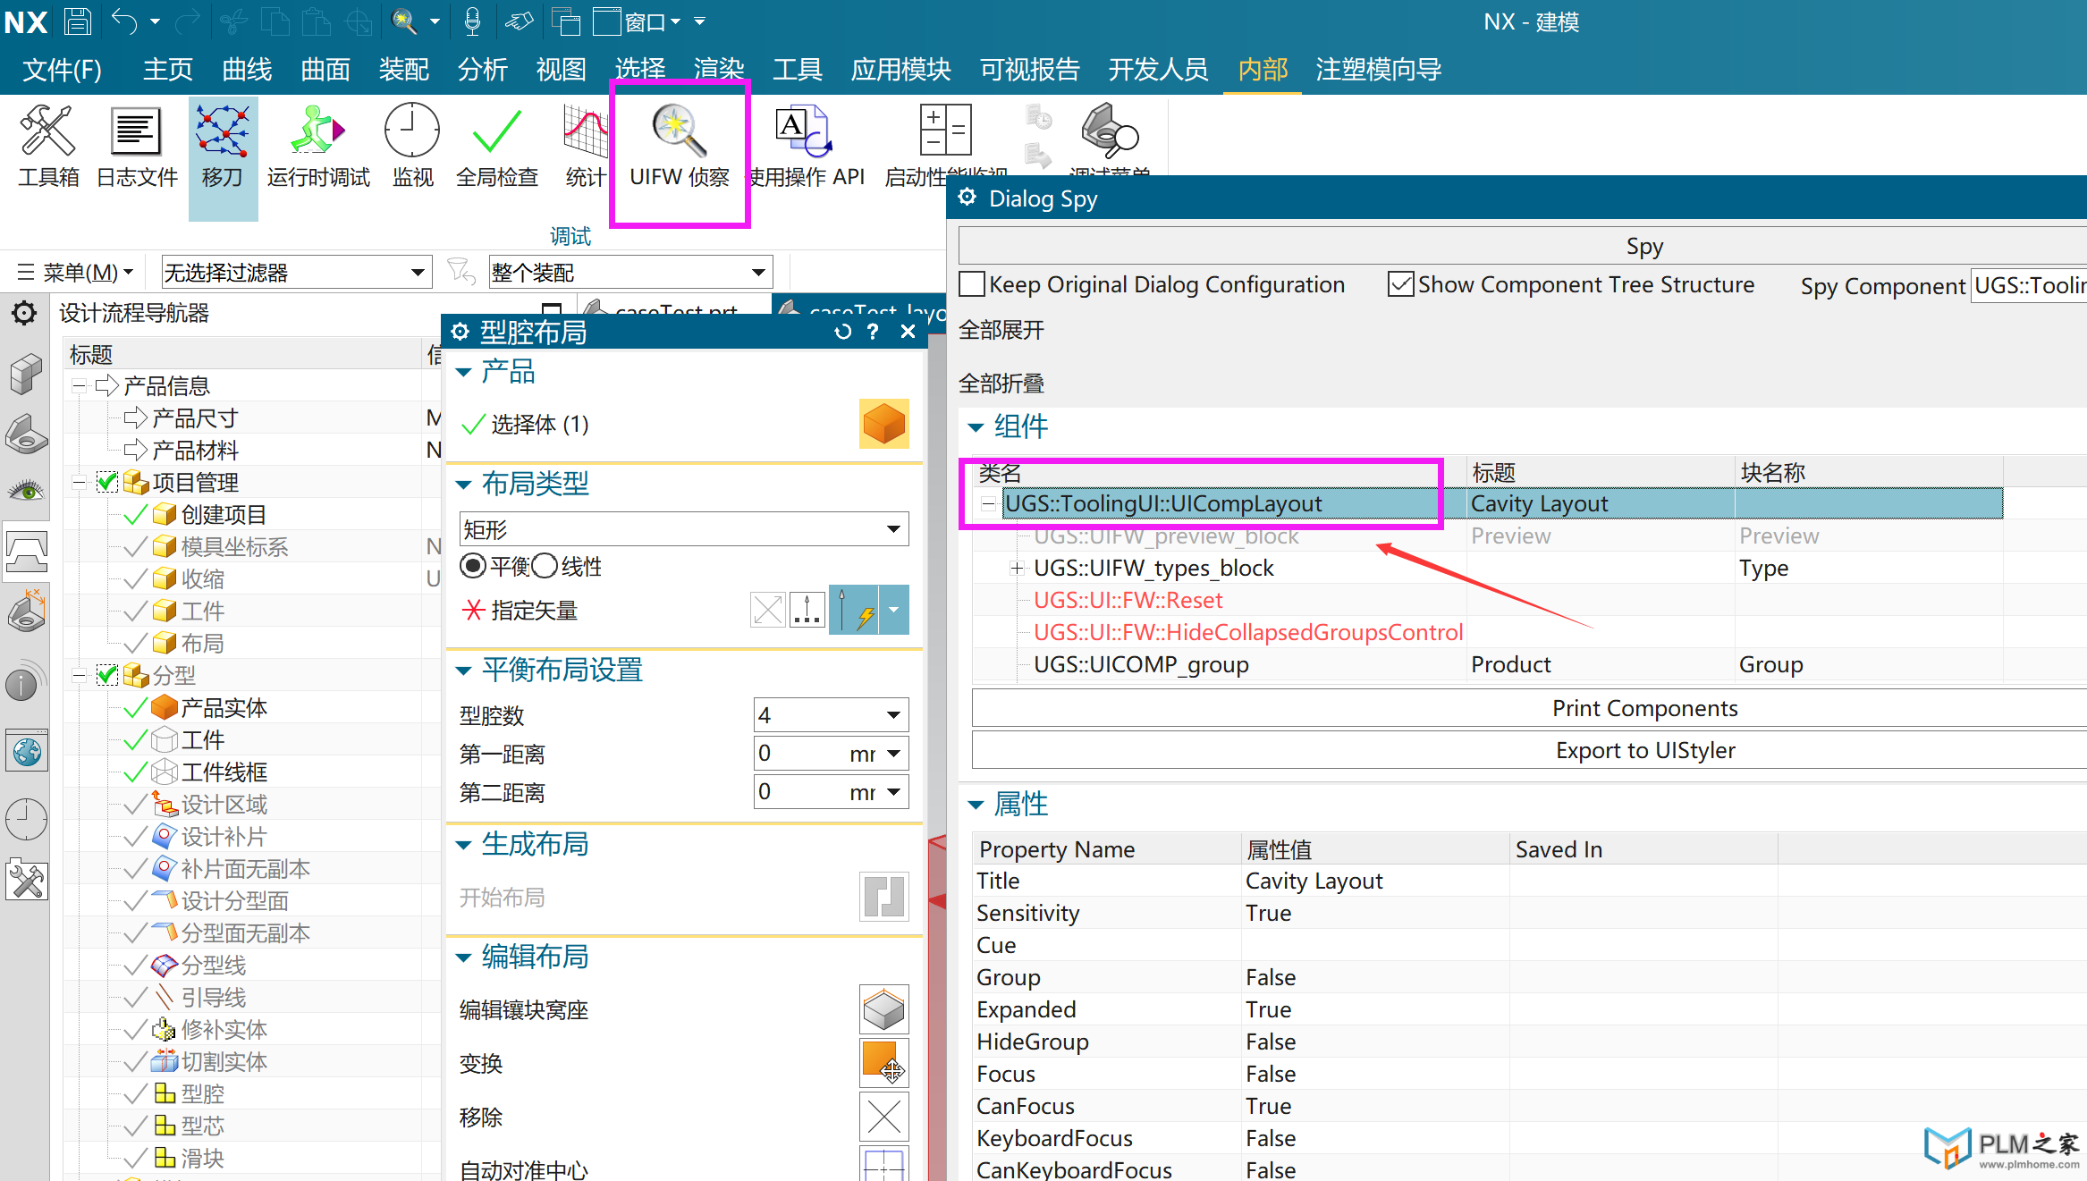This screenshot has width=2087, height=1181.
Task: Open the 工具箱 toolbox tool
Action: coord(48,146)
